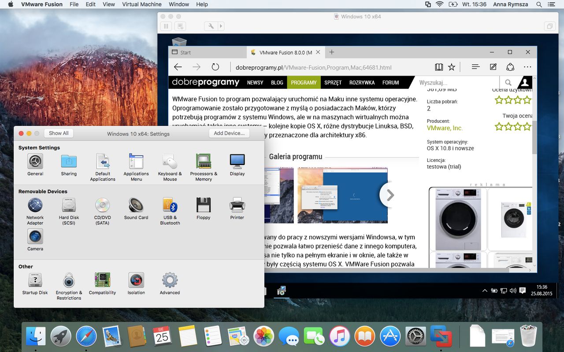The width and height of the screenshot is (564, 352).
Task: Open Advanced settings
Action: tap(170, 280)
